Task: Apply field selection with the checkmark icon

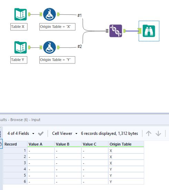Action: coord(41,133)
